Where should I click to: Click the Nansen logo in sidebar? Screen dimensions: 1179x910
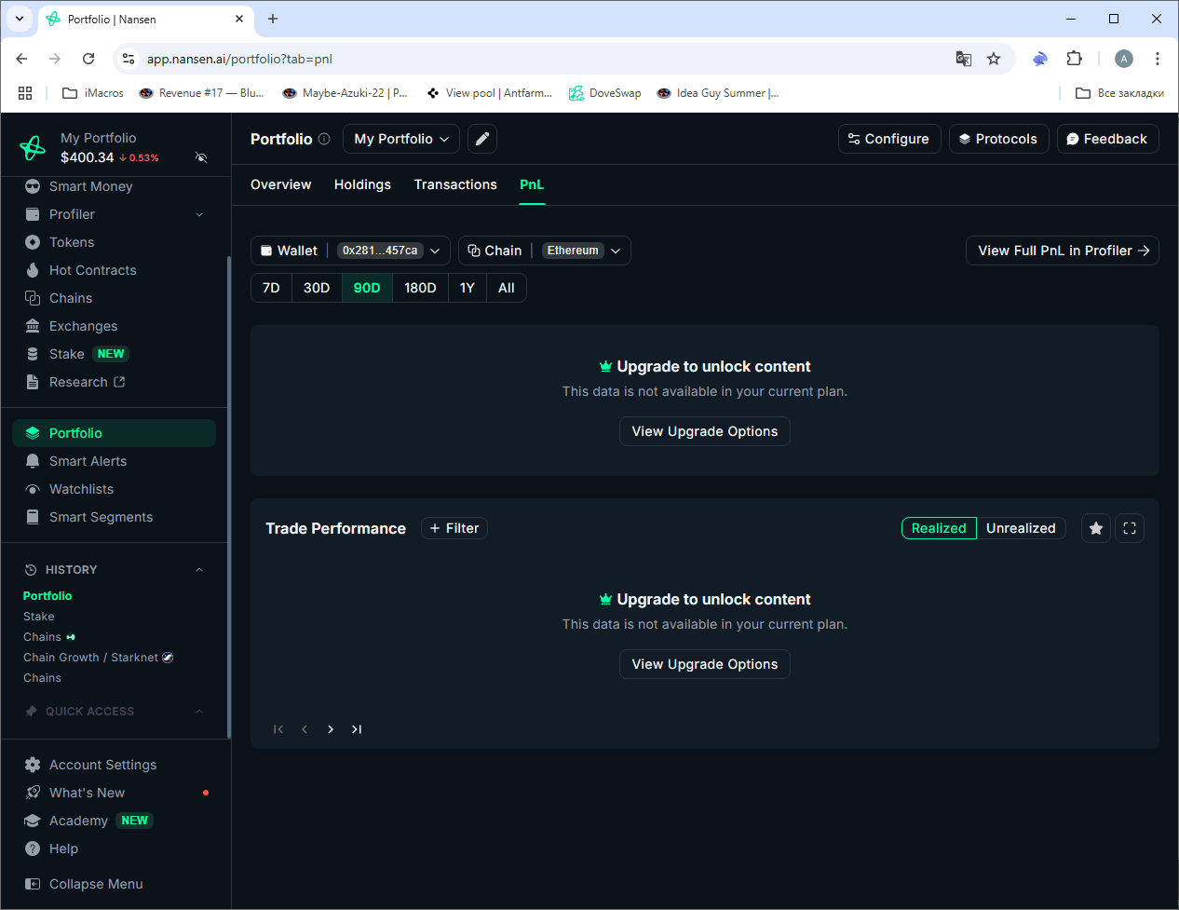click(x=33, y=147)
